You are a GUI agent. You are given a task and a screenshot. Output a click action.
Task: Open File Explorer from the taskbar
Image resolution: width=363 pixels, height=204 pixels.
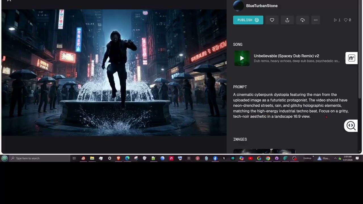[92, 158]
